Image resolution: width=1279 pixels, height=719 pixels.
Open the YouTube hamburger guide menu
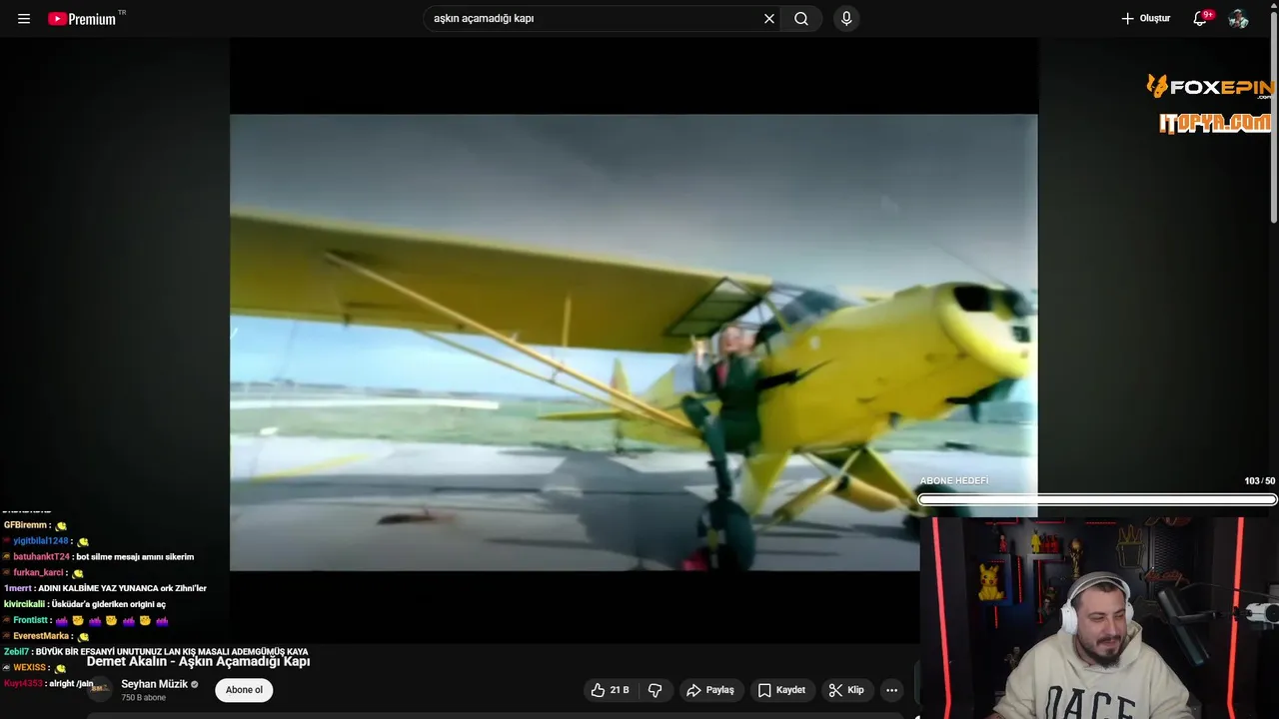24,19
